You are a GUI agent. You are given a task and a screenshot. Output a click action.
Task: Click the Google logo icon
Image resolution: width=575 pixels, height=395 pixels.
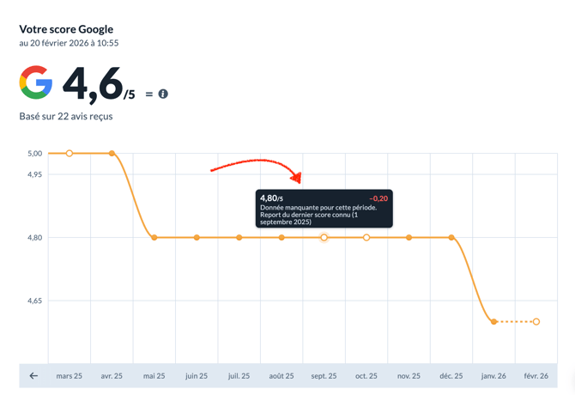36,84
